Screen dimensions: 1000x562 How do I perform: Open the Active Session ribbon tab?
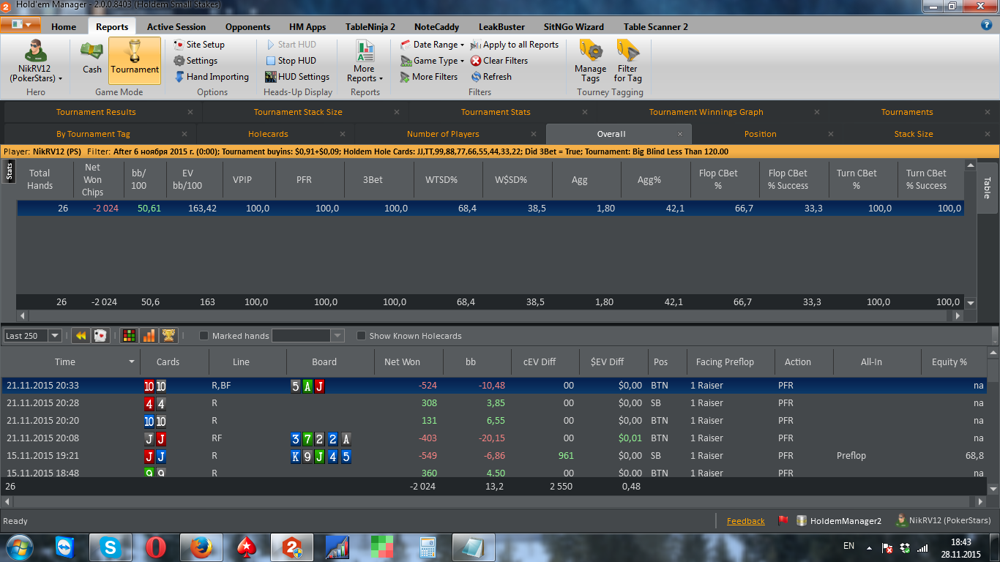tap(176, 27)
